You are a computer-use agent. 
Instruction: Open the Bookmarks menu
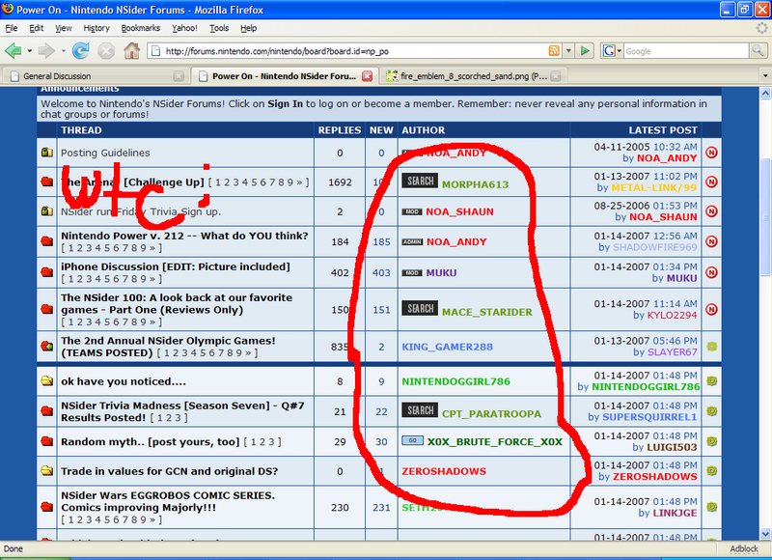[141, 28]
